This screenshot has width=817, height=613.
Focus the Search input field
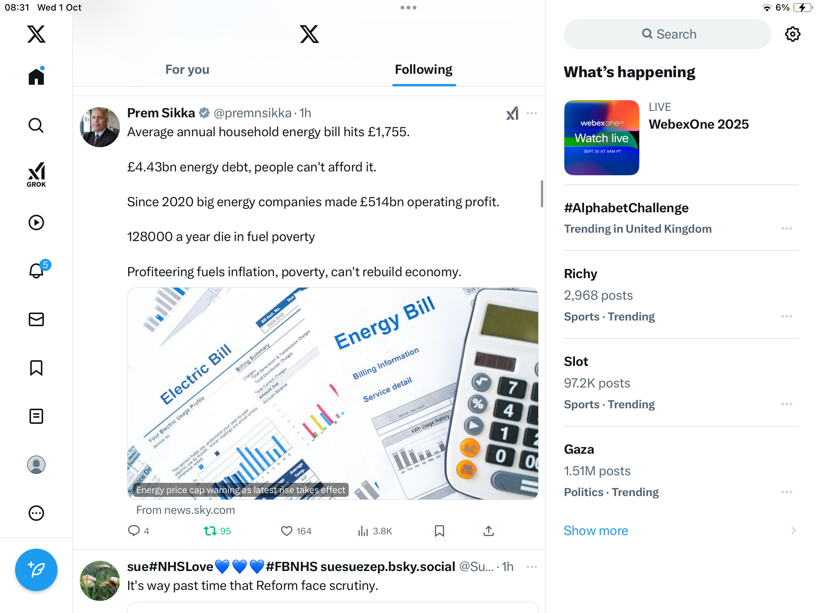click(x=668, y=34)
